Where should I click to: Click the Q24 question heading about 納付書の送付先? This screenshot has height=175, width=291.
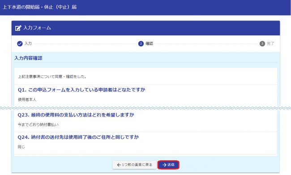click(78, 137)
